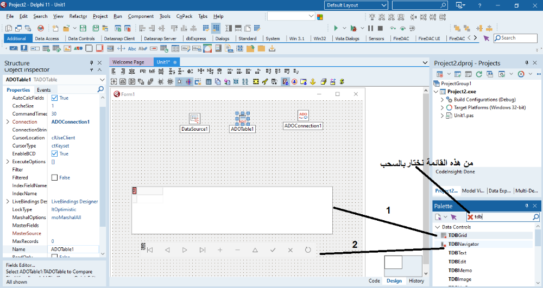Expand the Unit1.pas tree node

[442, 116]
